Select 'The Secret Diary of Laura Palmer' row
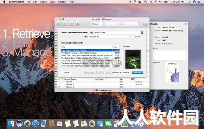Viewport: 204px width, 129px height. click(90, 58)
